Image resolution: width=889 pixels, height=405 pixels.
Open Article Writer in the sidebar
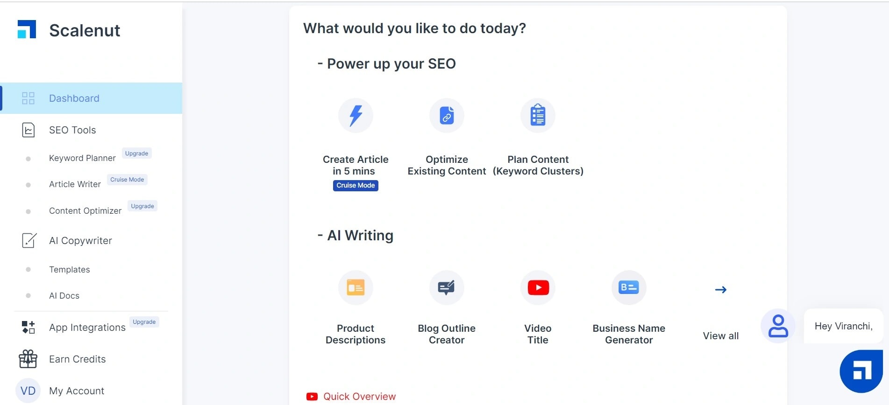tap(75, 184)
